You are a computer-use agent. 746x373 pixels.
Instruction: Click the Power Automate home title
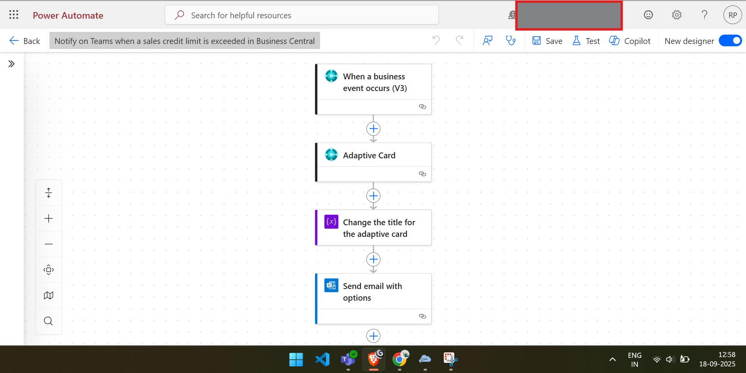pos(68,16)
